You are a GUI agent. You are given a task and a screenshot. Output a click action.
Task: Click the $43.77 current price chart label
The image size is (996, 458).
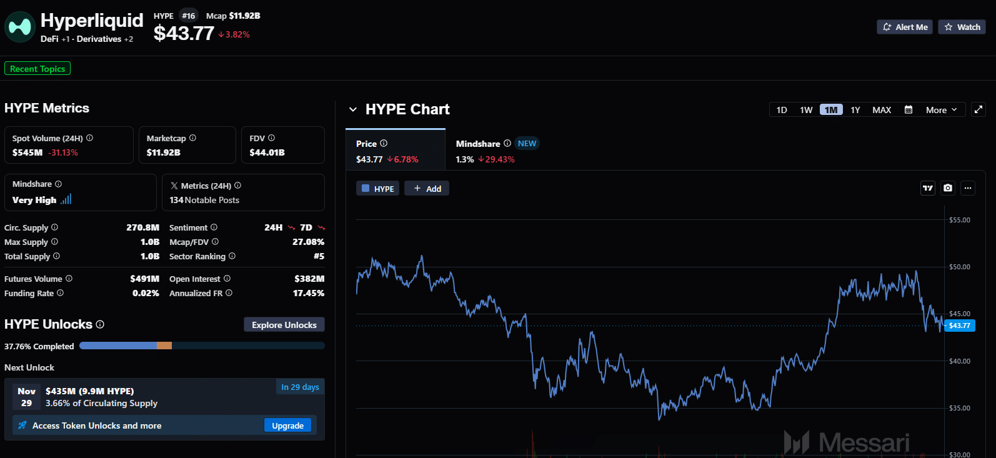pos(960,326)
